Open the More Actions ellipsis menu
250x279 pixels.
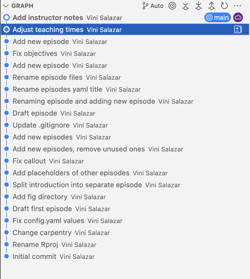click(x=237, y=6)
